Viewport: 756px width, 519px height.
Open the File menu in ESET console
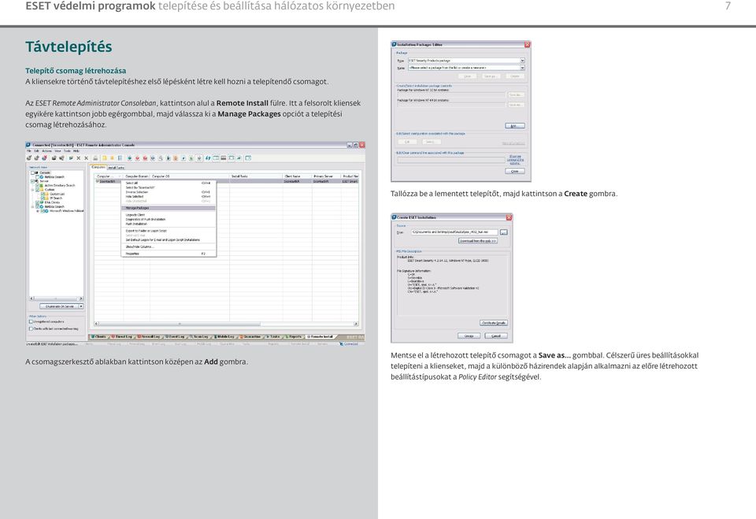29,151
